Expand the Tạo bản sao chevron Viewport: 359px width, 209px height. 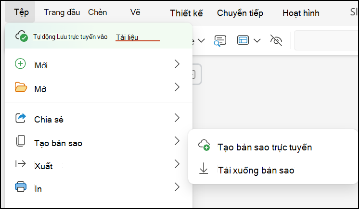coord(177,141)
